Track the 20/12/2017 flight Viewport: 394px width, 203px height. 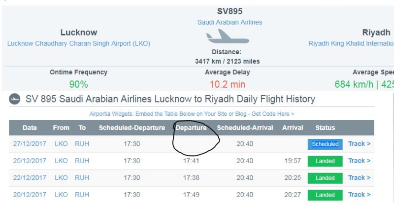359,195
